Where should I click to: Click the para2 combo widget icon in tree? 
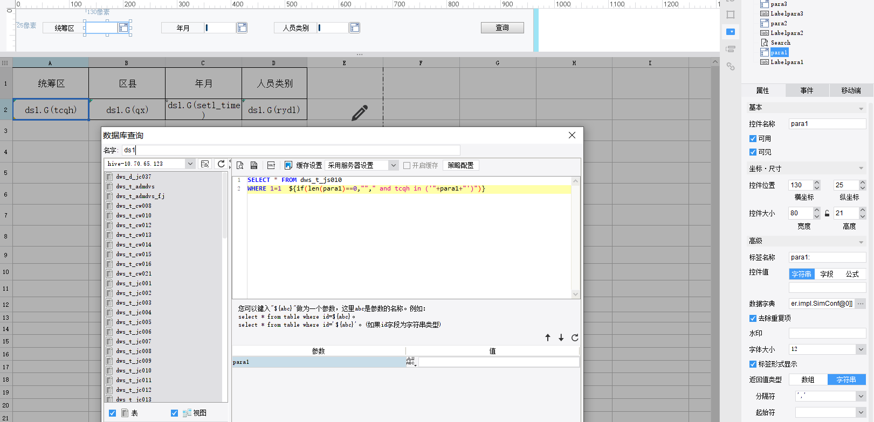[764, 23]
